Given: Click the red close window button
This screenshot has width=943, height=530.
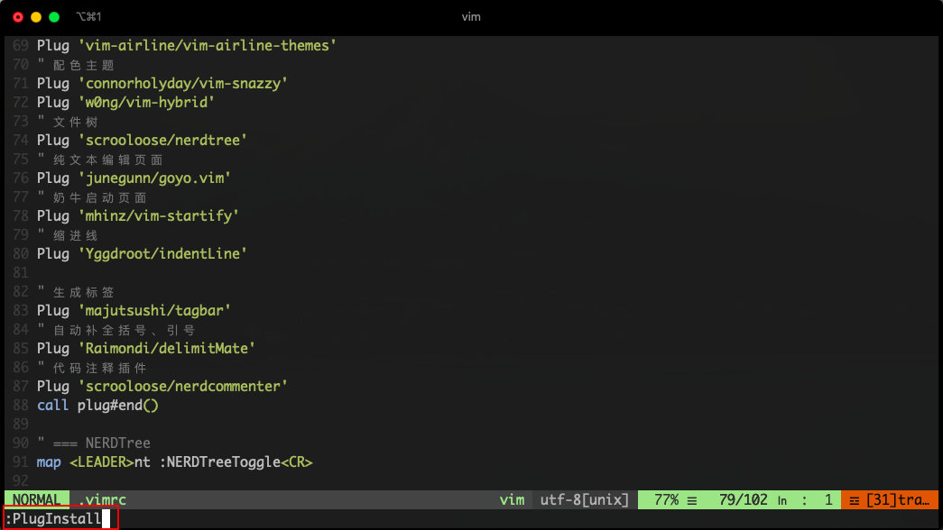Looking at the screenshot, I should 18,17.
